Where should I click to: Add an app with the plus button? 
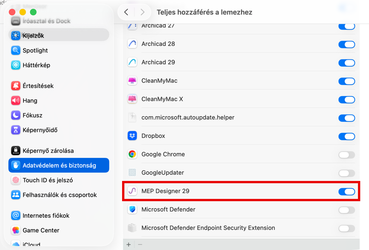click(x=129, y=244)
